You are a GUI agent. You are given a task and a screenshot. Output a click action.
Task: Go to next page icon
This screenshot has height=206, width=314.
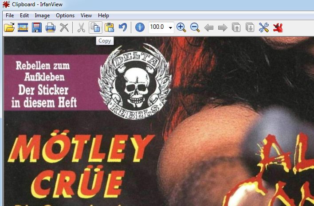point(250,27)
